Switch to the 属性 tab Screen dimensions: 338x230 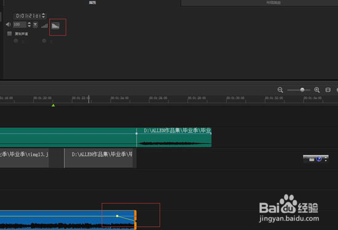[x=92, y=2]
